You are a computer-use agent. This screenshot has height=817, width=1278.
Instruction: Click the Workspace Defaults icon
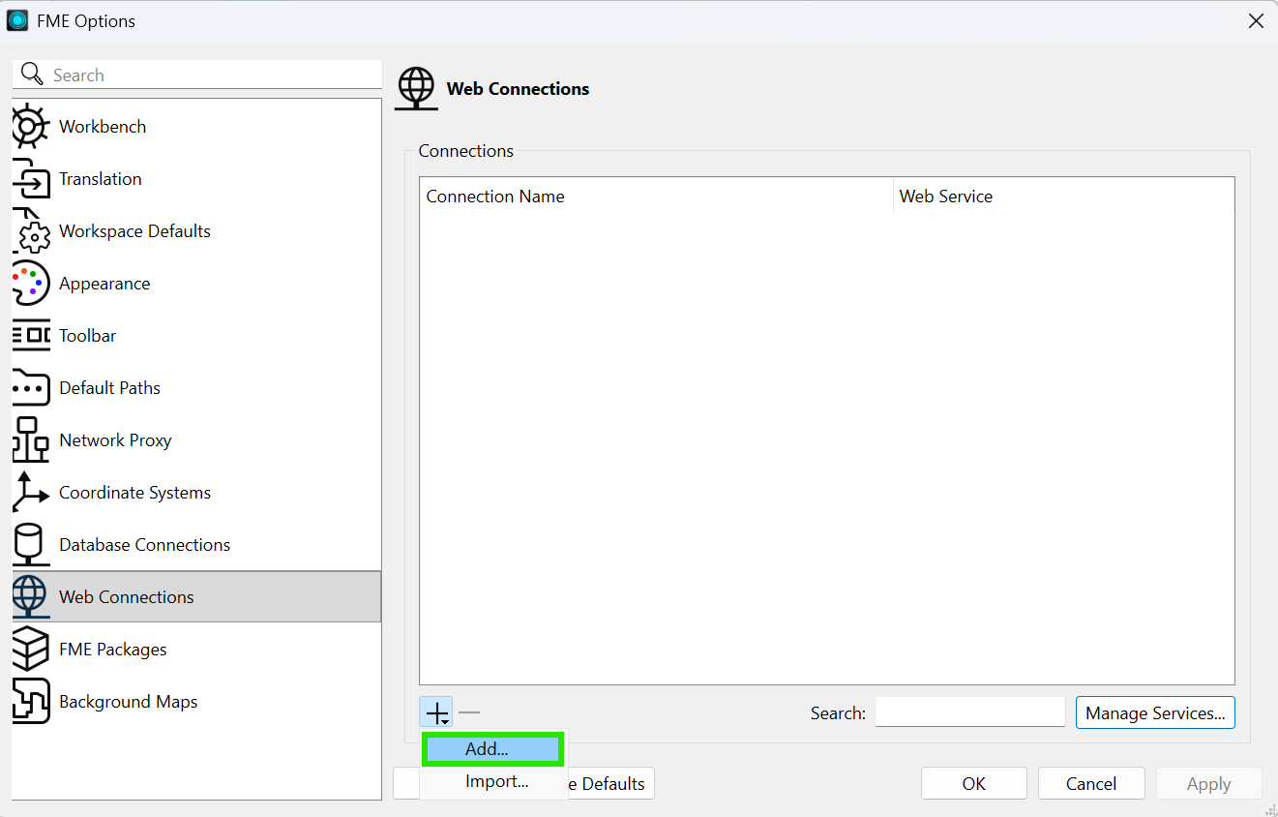pyautogui.click(x=30, y=231)
